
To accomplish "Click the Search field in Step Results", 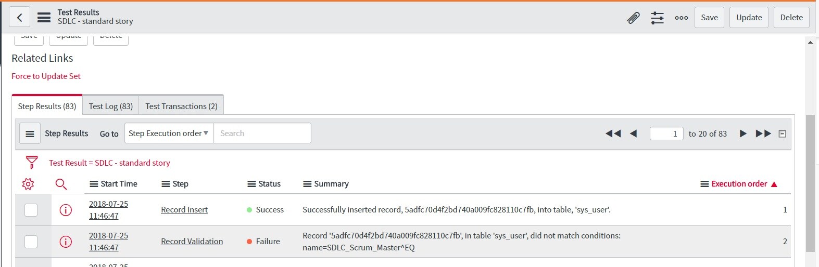I will pos(262,133).
